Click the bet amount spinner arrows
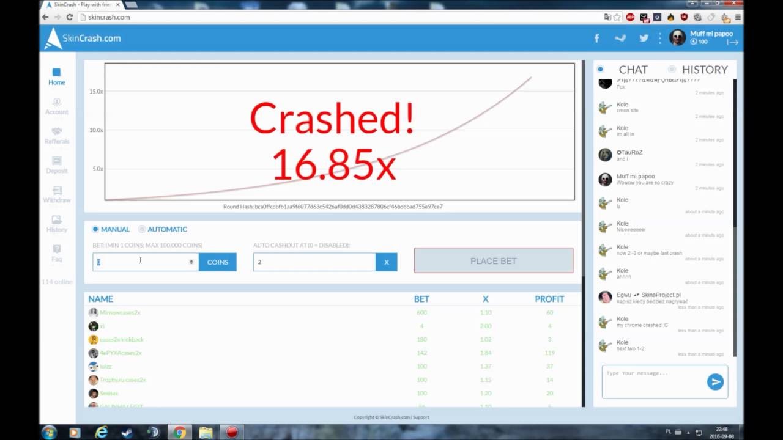Image resolution: width=783 pixels, height=440 pixels. (x=191, y=262)
